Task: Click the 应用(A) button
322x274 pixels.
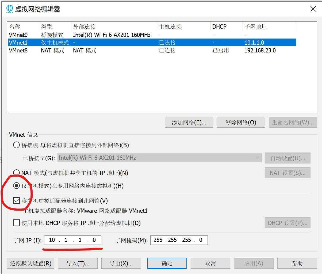Action: [254, 263]
